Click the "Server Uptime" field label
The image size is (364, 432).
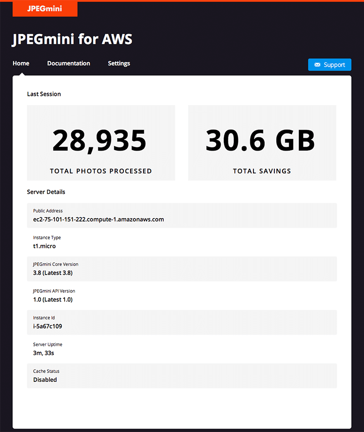click(48, 344)
